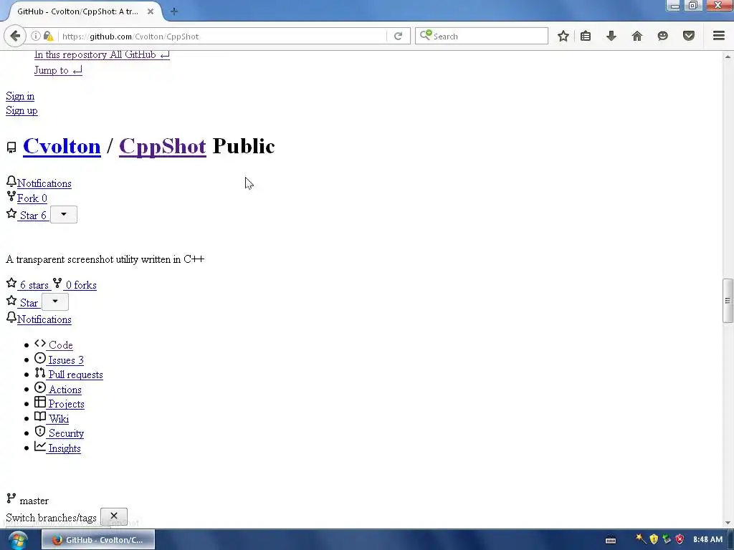Click the Jump to link
The width and height of the screenshot is (734, 550).
pos(58,70)
